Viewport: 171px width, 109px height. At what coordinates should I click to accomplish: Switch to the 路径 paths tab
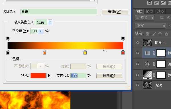pyautogui.click(x=160, y=12)
